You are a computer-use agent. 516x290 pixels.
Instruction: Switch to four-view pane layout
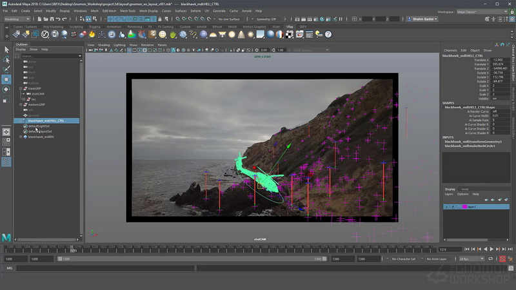click(6, 142)
